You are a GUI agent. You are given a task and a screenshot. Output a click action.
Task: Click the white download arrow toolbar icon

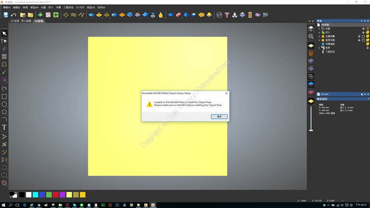tap(235, 15)
